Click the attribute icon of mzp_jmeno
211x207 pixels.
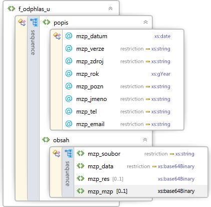click(69, 99)
